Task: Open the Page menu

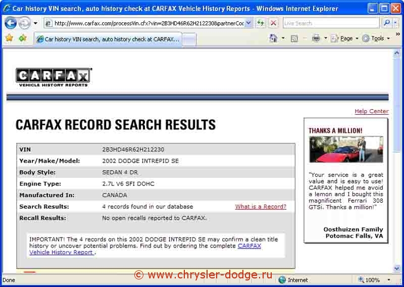Action: click(345, 39)
